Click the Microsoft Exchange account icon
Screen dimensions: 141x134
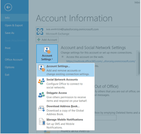coord(40,31)
